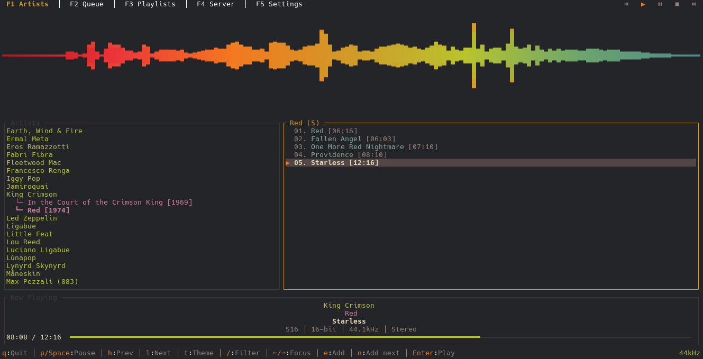Select Francesco Renga artist
The height and width of the screenshot is (359, 703).
tap(38, 171)
